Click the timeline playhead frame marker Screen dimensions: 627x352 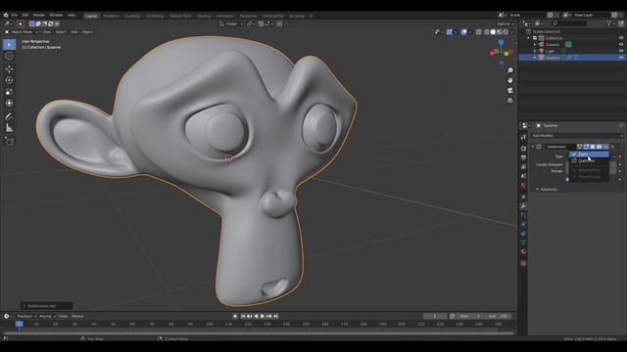coord(19,324)
